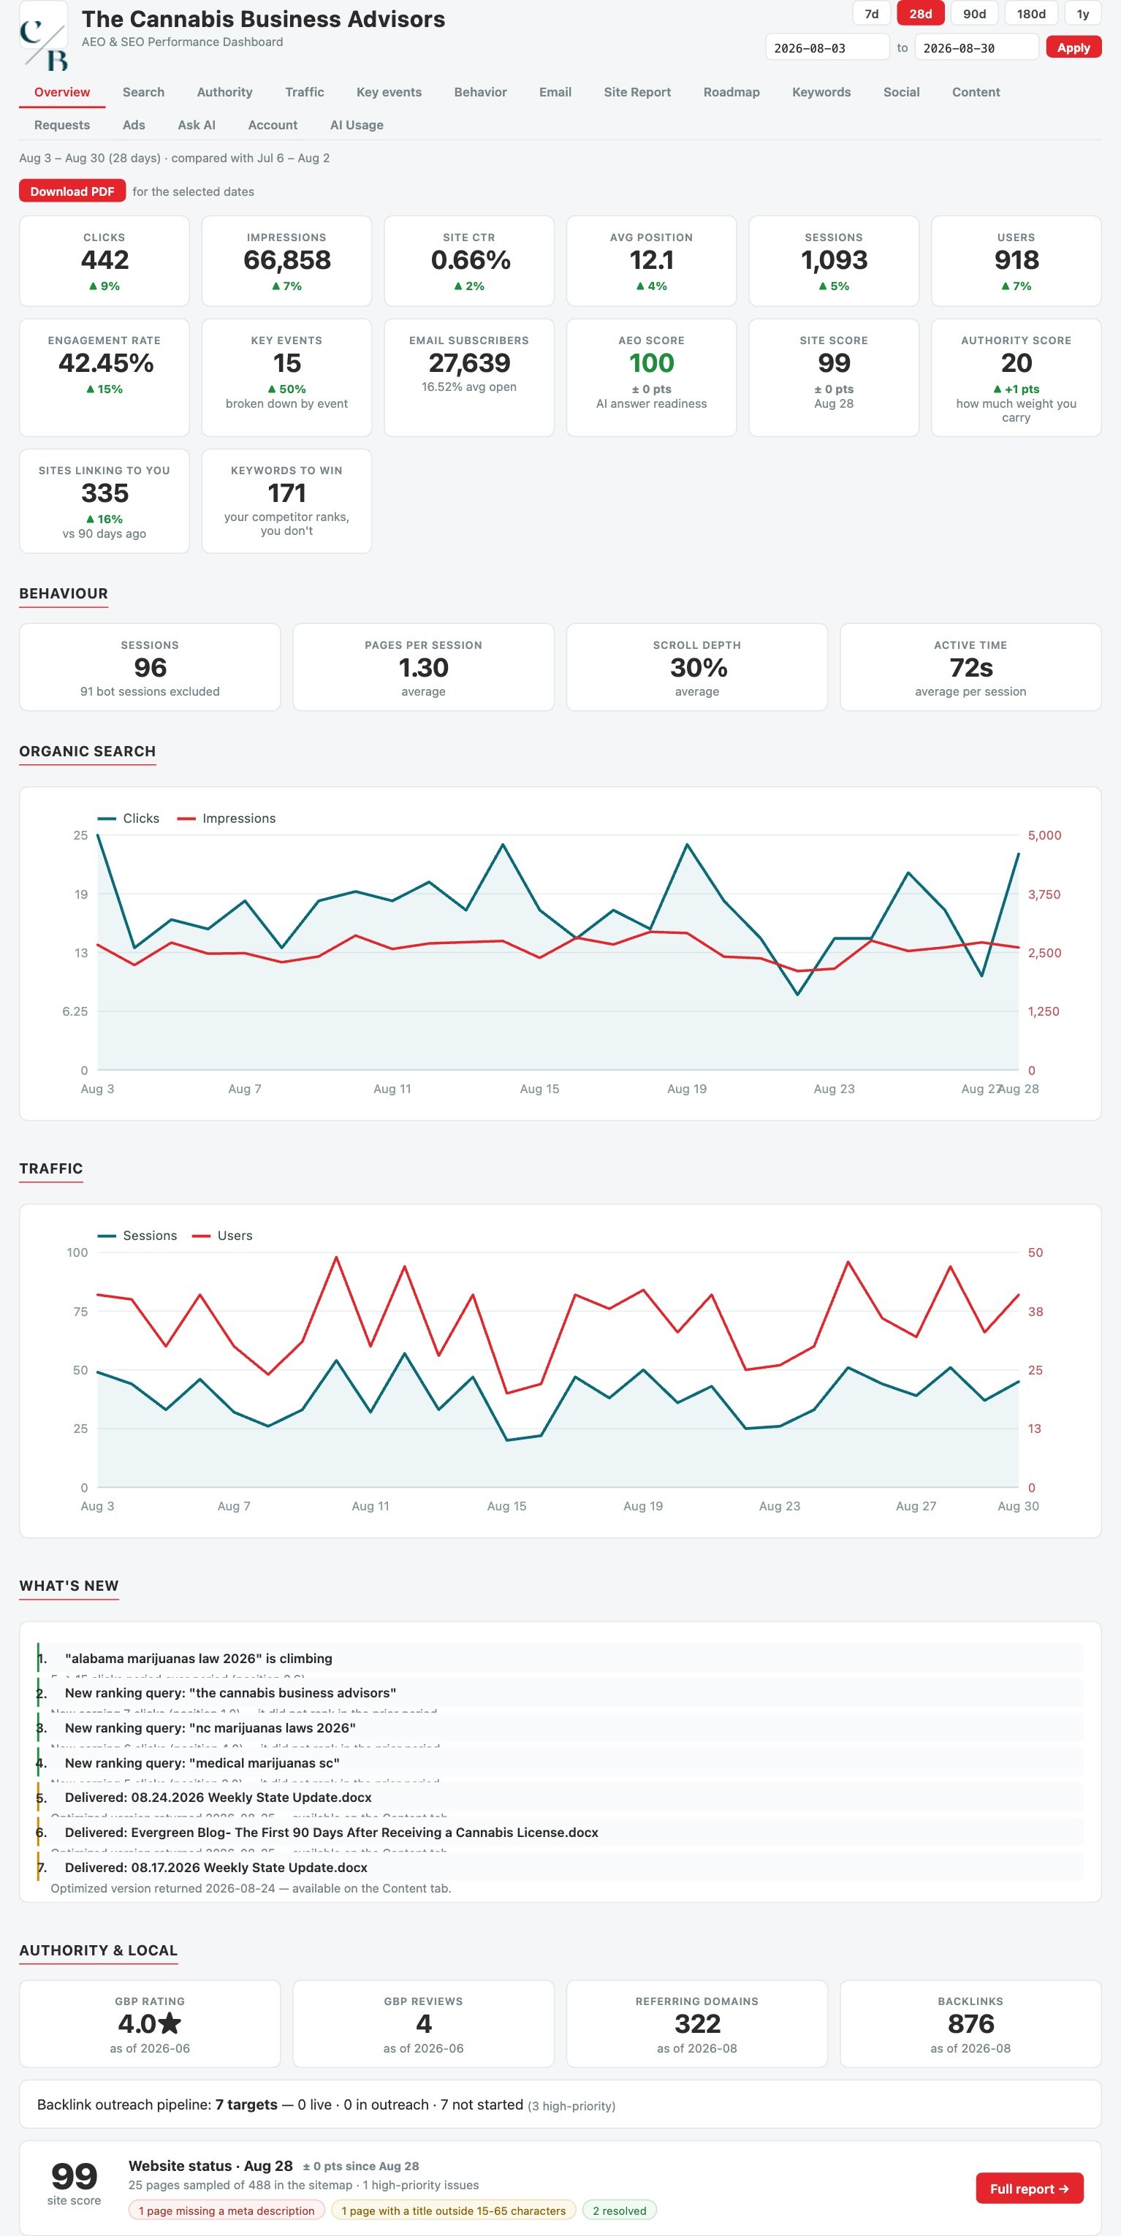Click the Pages Per Session card

coord(423,667)
